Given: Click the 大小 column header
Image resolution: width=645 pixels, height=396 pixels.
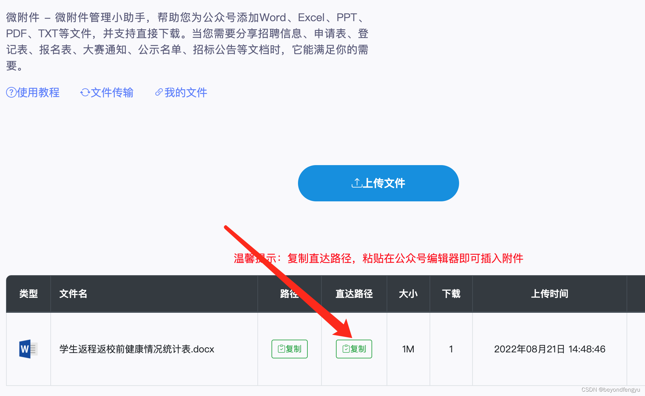Looking at the screenshot, I should [x=408, y=294].
